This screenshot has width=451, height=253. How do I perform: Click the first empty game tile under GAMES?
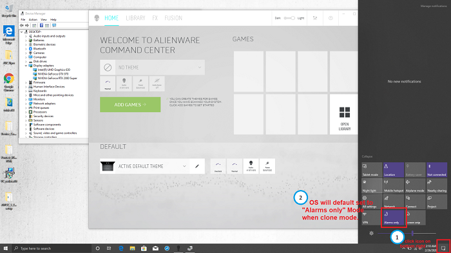pyautogui.click(x=249, y=71)
